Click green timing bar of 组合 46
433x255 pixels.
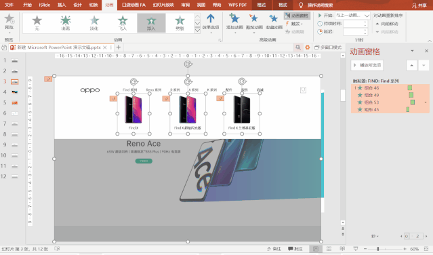pyautogui.click(x=410, y=88)
